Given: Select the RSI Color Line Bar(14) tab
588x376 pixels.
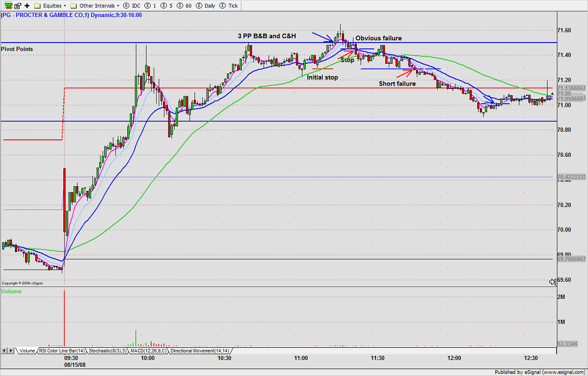Looking at the screenshot, I should point(61,351).
